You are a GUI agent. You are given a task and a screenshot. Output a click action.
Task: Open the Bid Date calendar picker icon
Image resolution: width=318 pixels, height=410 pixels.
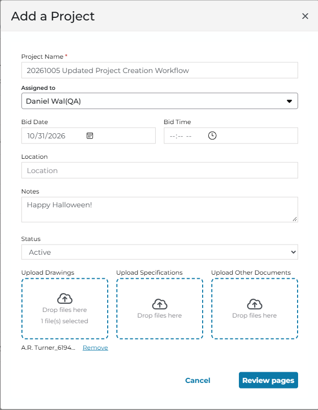pyautogui.click(x=90, y=136)
